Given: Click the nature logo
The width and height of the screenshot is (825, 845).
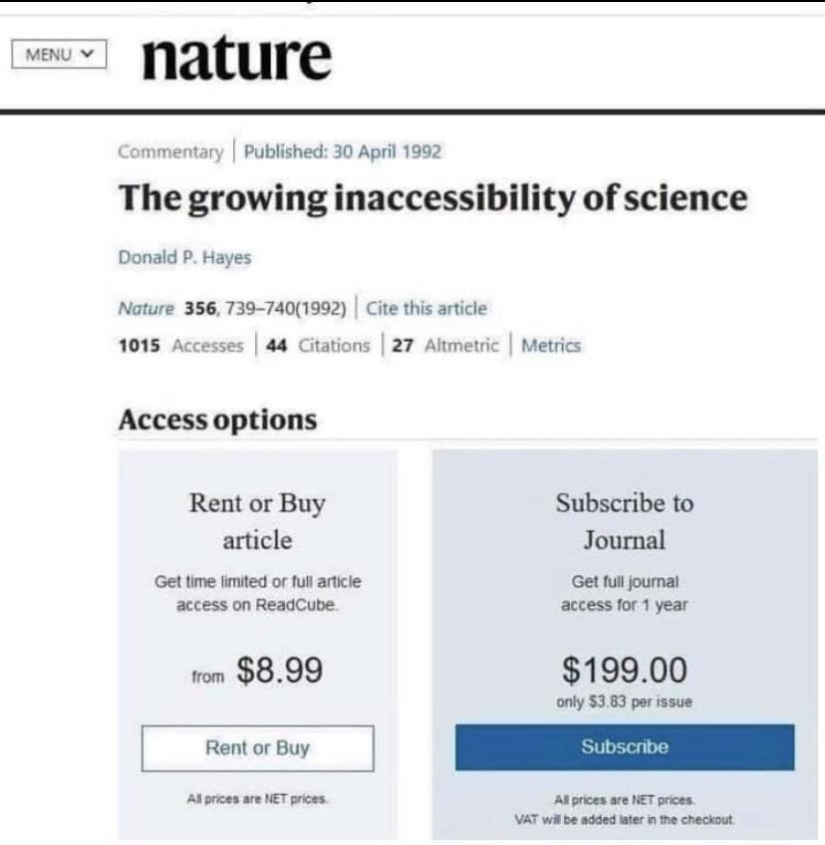Looking at the screenshot, I should [236, 57].
